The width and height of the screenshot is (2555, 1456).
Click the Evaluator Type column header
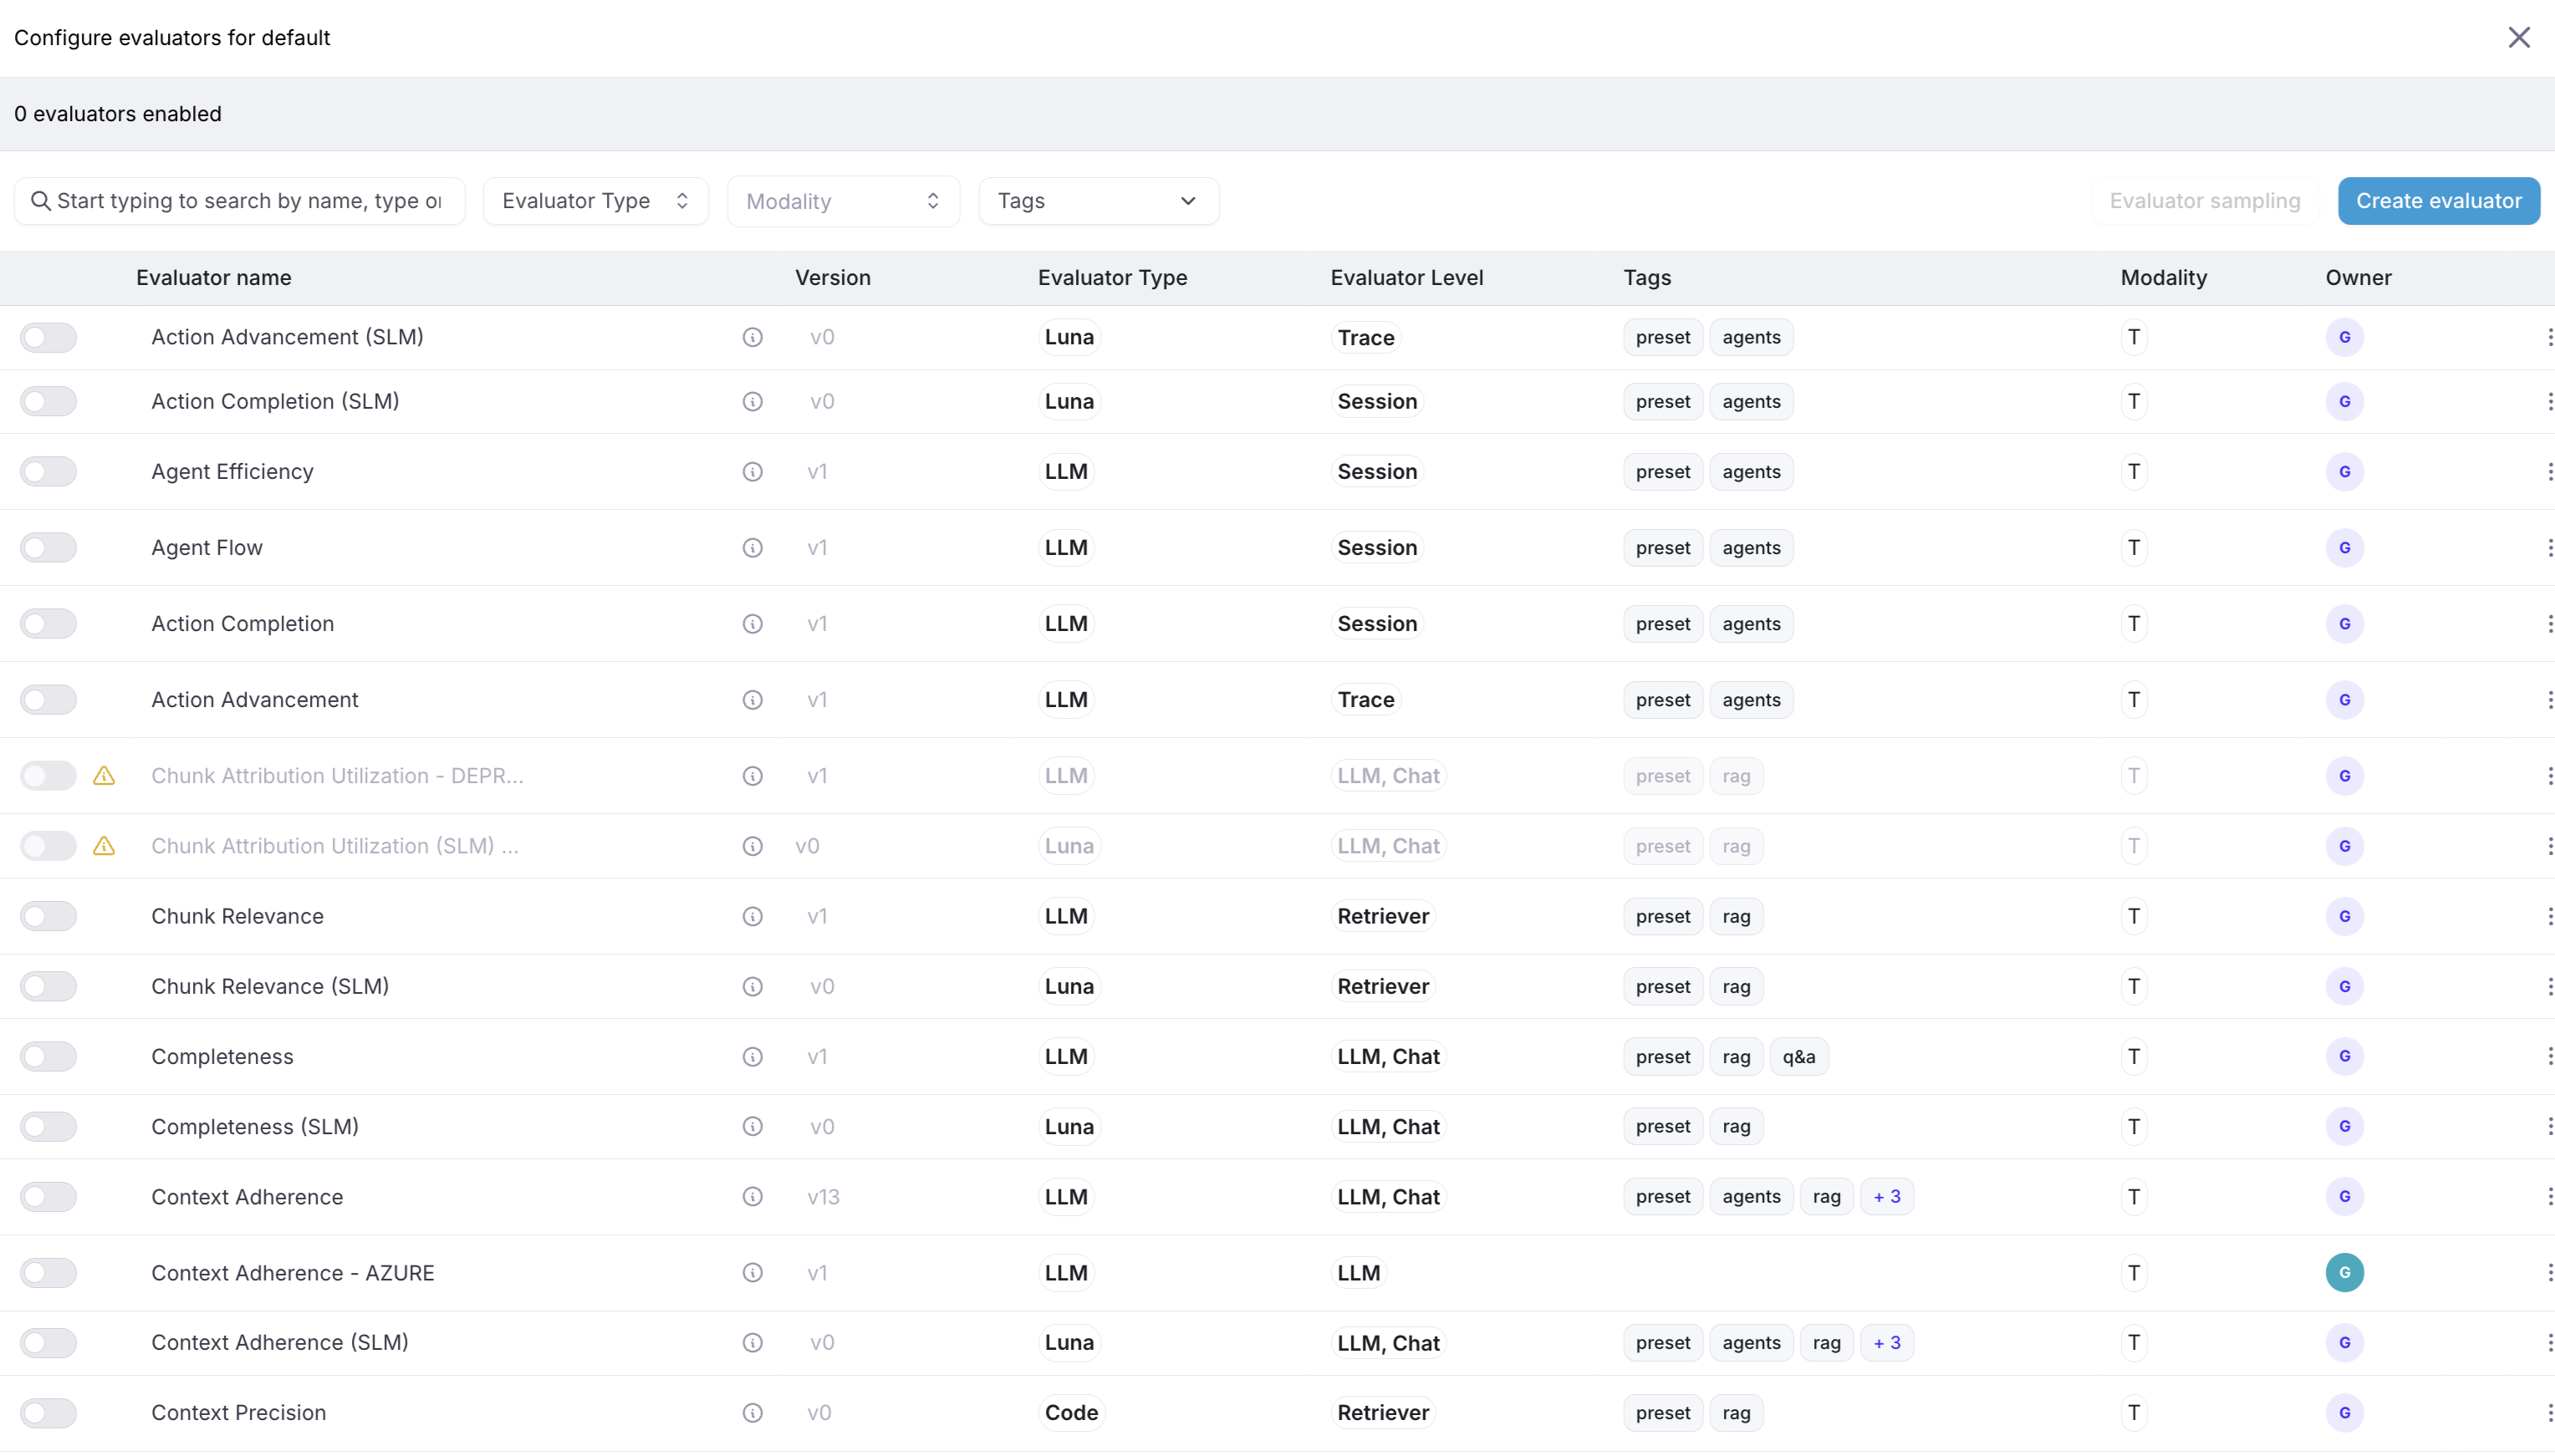pos(1112,277)
